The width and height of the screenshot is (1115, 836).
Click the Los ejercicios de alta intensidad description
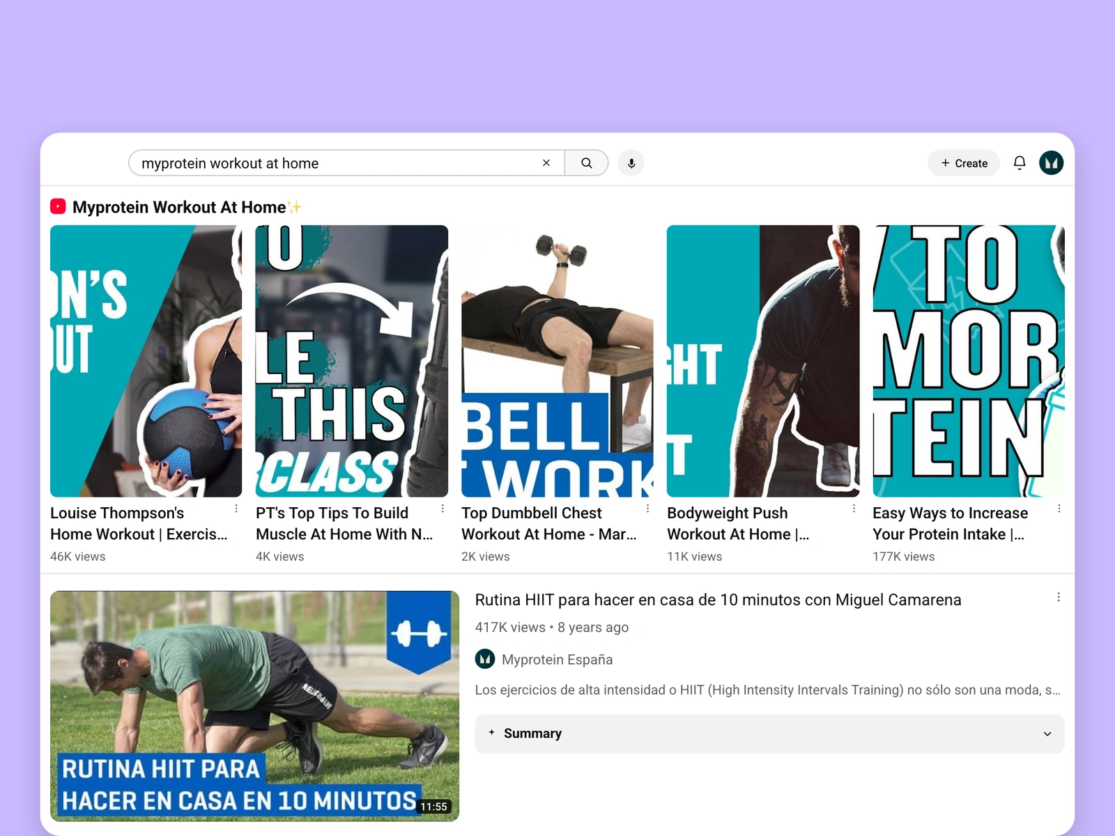[768, 690]
